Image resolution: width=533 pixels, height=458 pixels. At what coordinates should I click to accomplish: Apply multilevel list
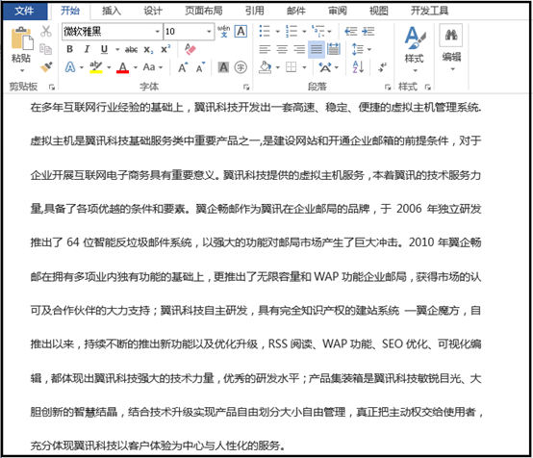318,32
